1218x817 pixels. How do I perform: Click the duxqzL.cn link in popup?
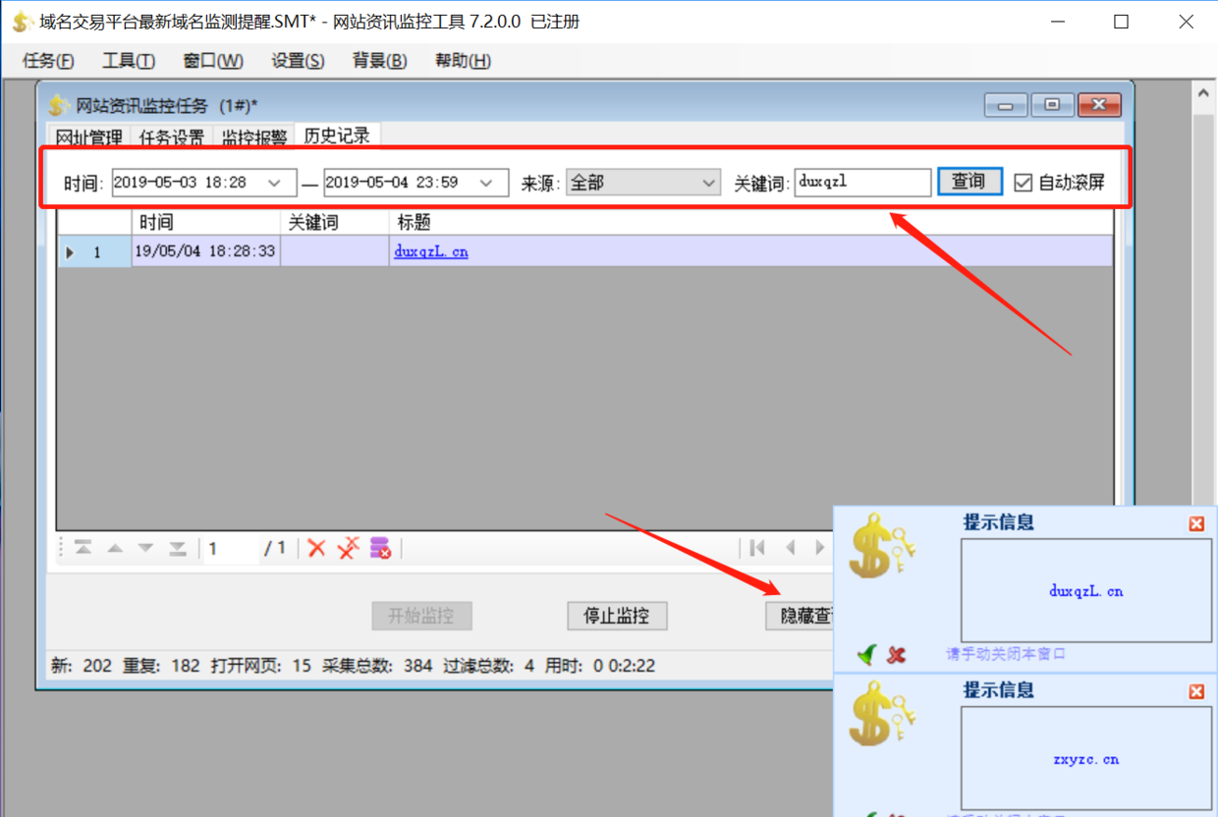[x=1085, y=591]
